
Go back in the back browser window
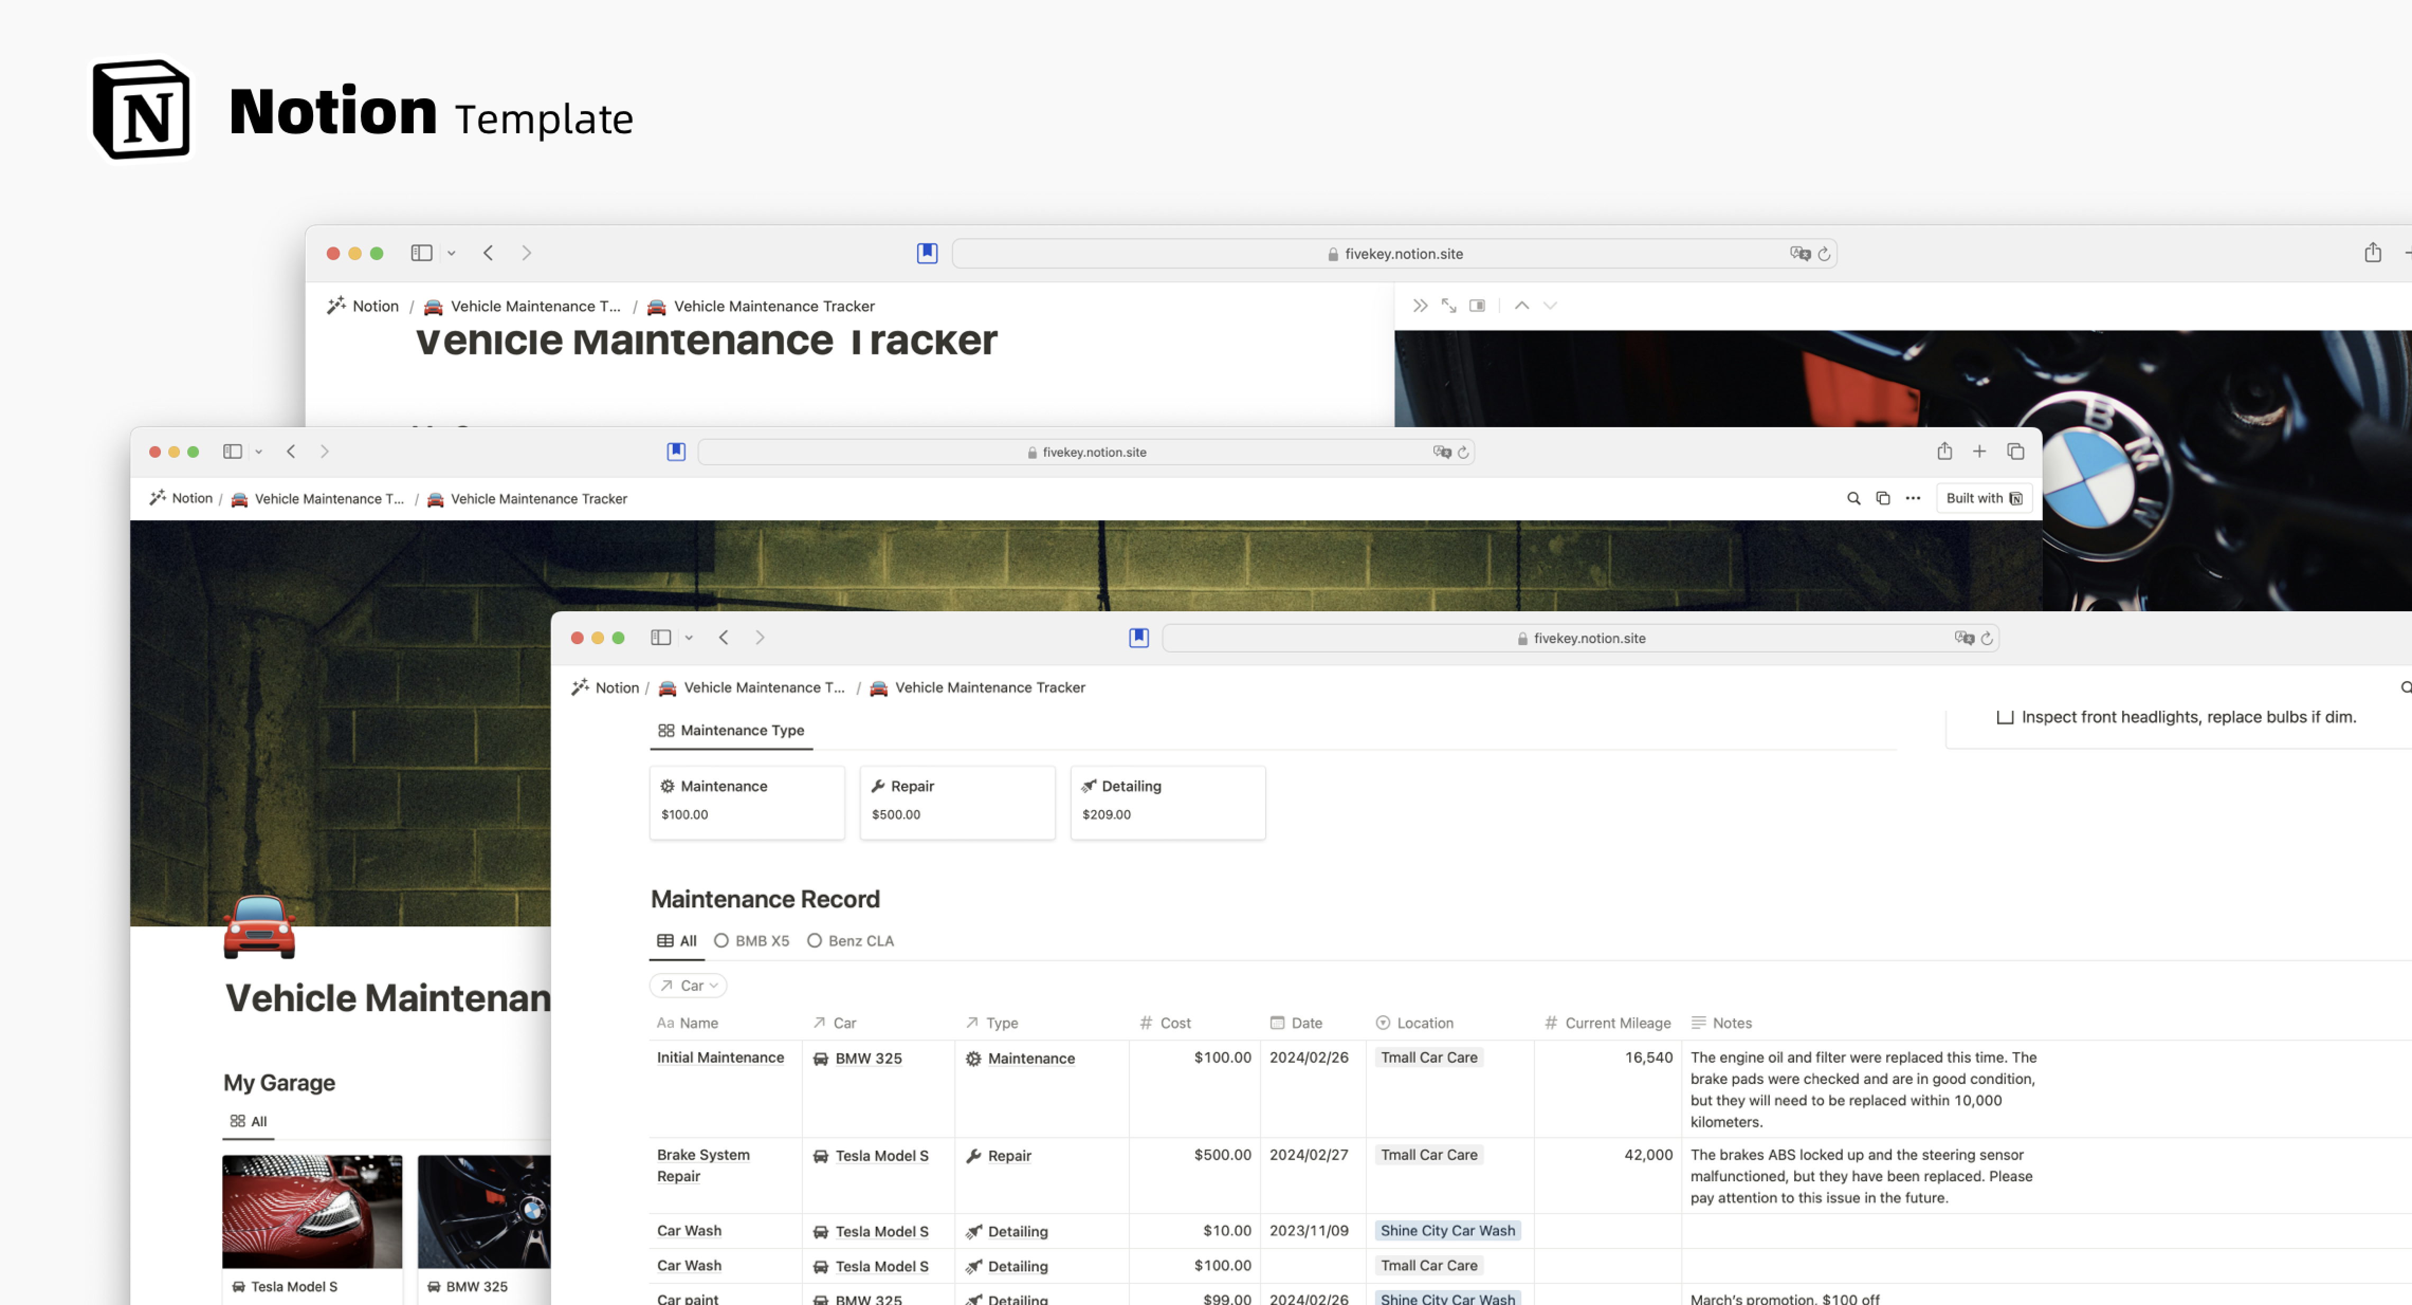pos(488,253)
